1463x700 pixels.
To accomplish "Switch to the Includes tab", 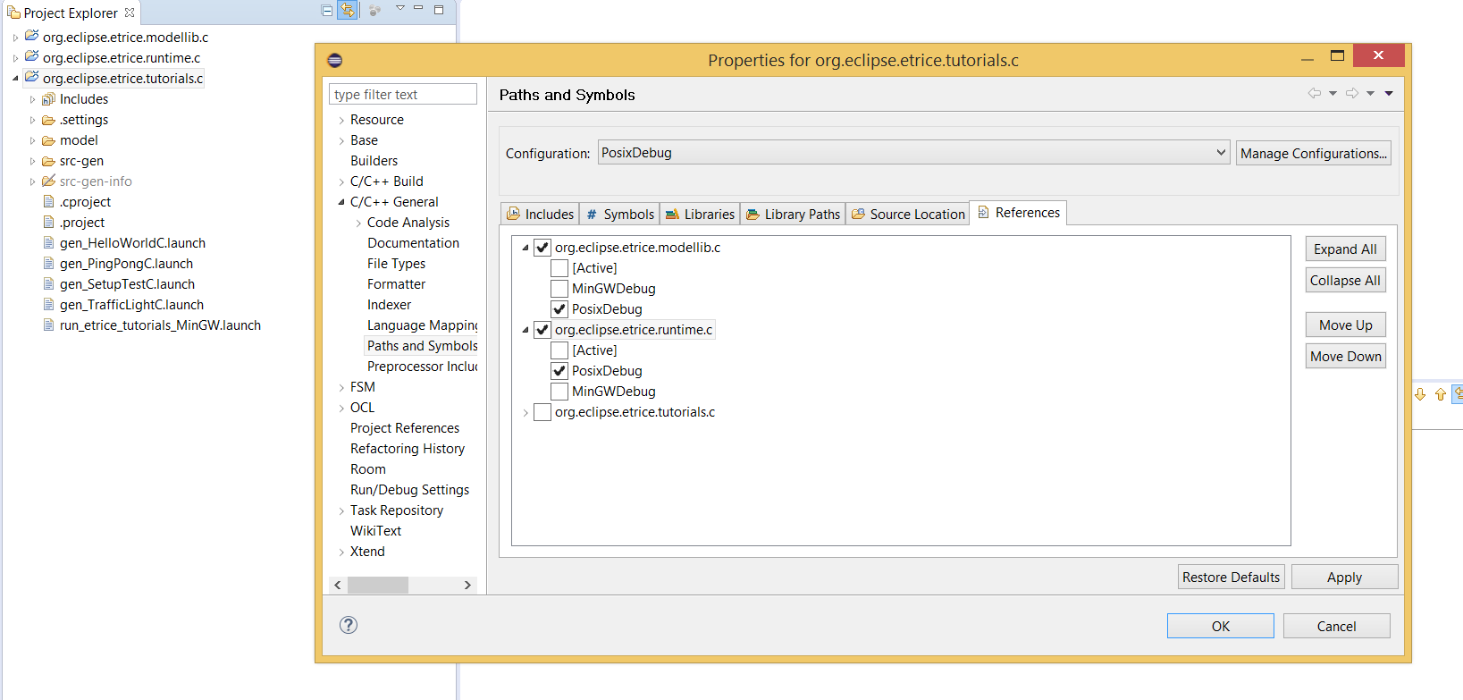I will pyautogui.click(x=540, y=214).
